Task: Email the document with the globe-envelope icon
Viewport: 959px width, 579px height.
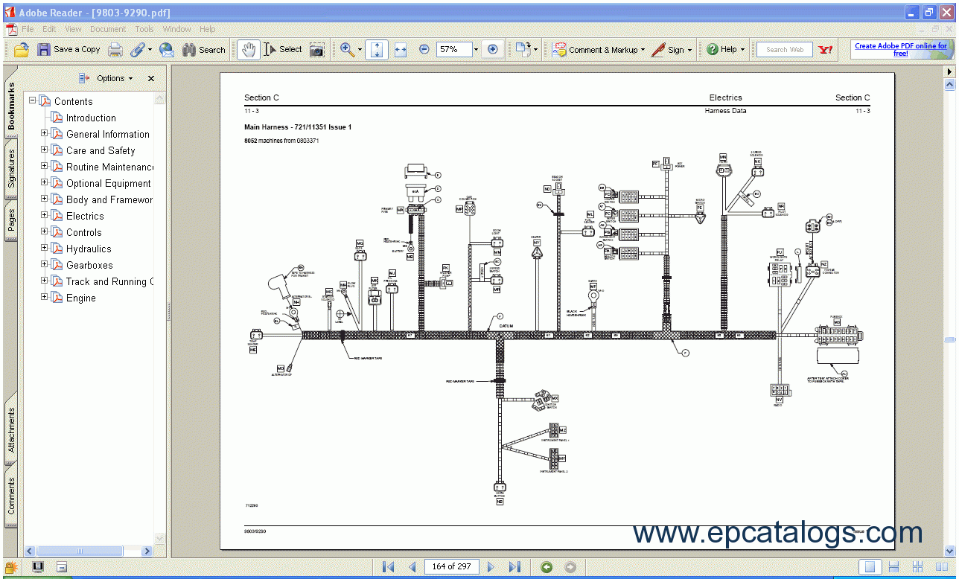Action: (x=167, y=50)
